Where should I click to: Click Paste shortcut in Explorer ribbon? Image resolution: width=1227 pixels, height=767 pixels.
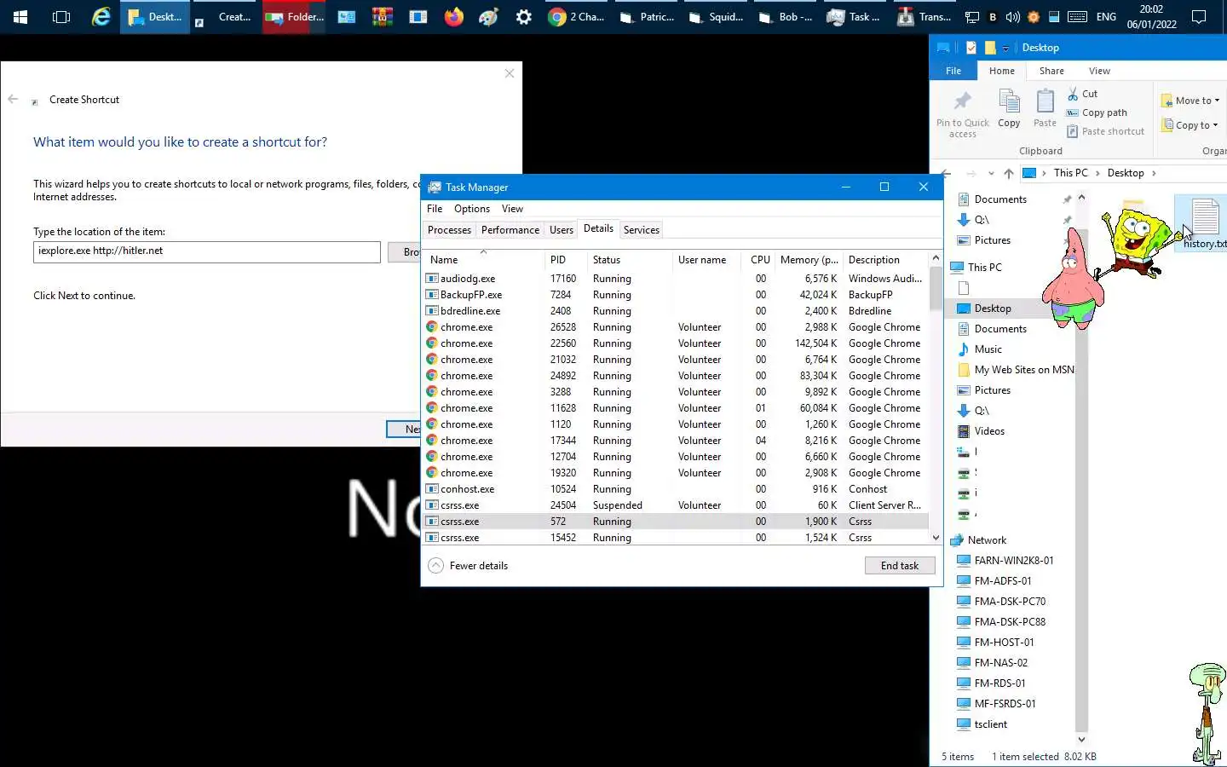click(1105, 131)
